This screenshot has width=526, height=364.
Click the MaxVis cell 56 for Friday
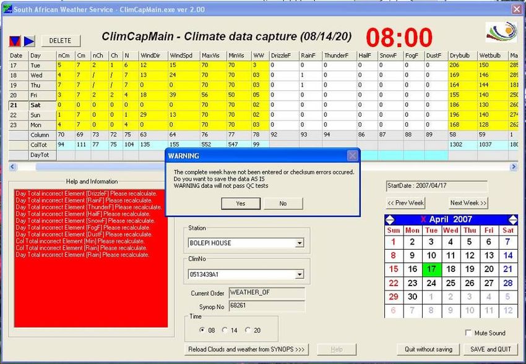click(x=213, y=95)
